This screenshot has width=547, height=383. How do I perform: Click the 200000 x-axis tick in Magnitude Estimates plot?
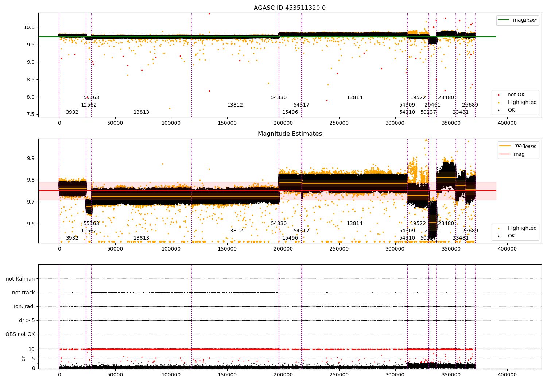click(283, 249)
